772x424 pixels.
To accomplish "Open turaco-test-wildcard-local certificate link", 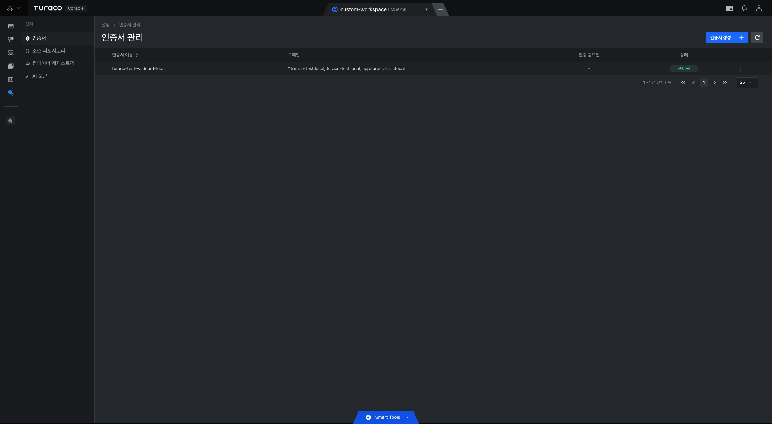I will pyautogui.click(x=139, y=69).
